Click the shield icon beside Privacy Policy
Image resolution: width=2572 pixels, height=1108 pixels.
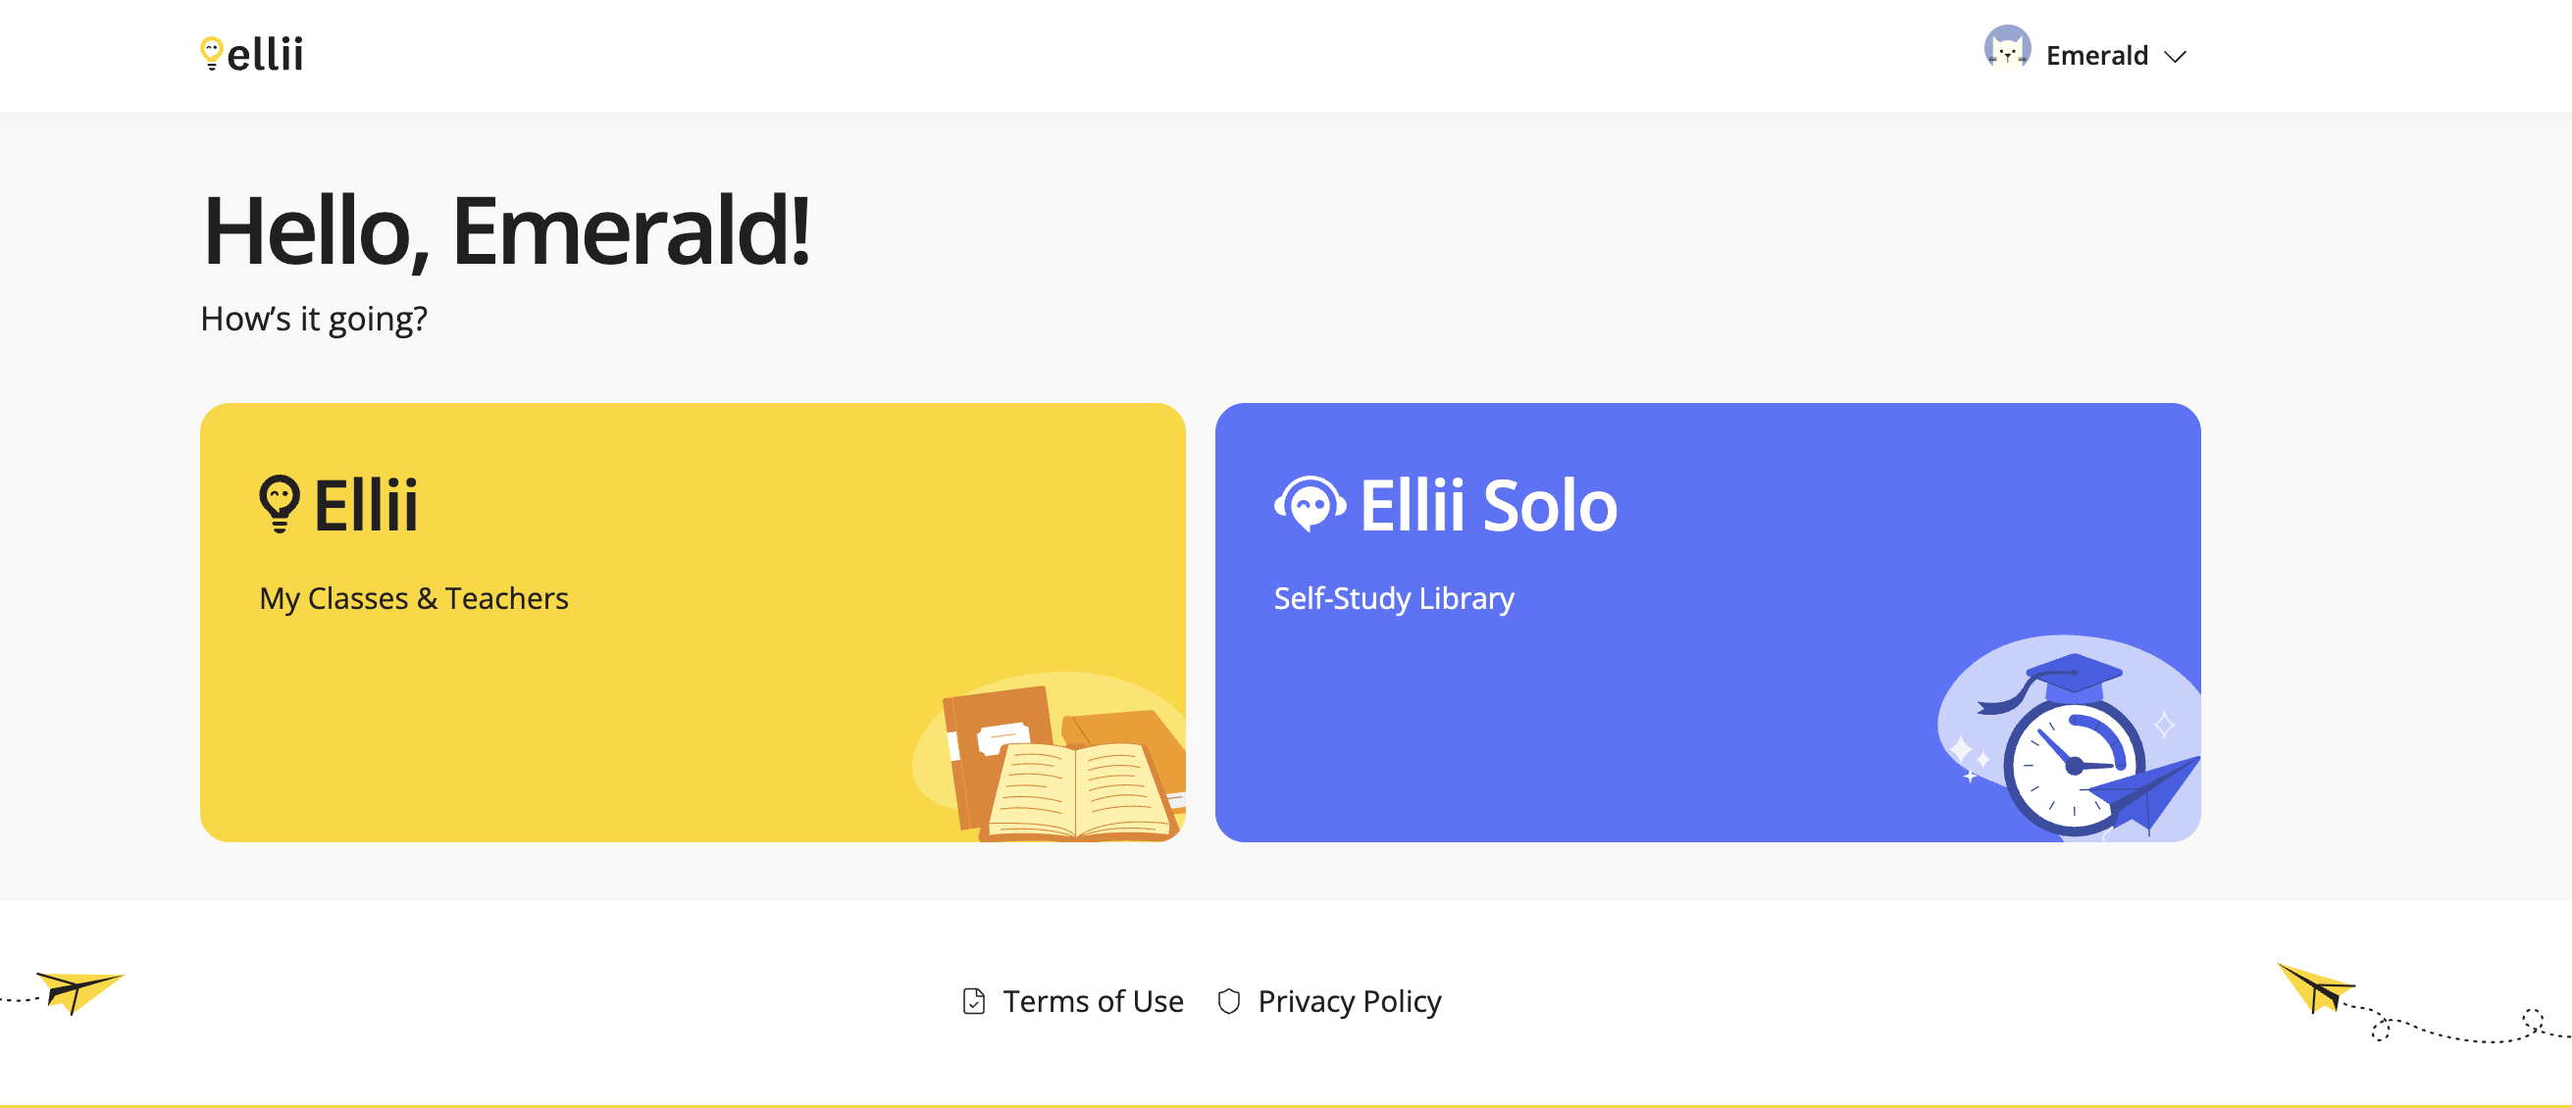[1229, 1001]
